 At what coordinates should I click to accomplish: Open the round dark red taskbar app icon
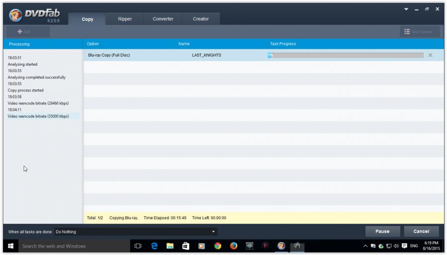click(265, 246)
